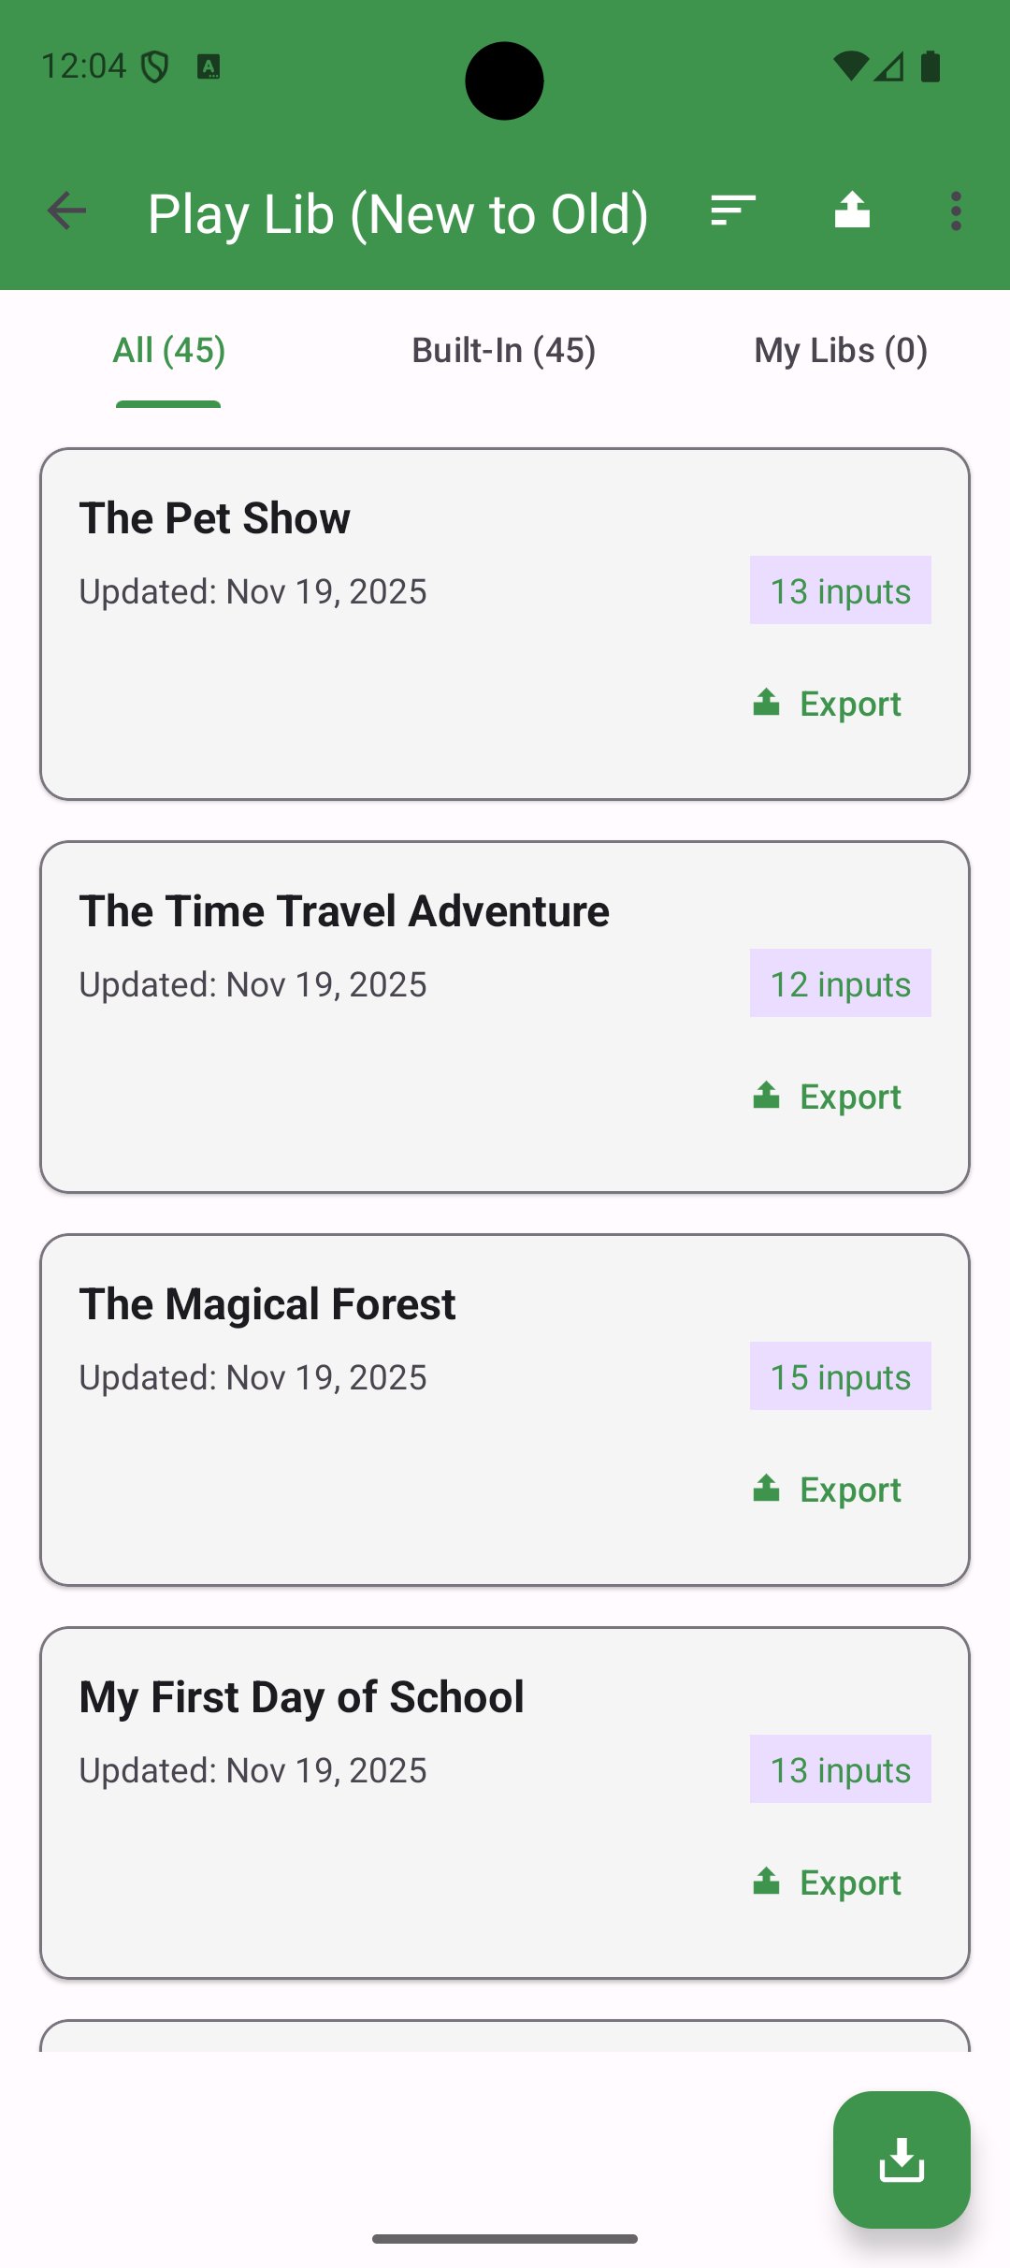The image size is (1010, 2268).
Task: Export The Pet Show lib
Action: (828, 704)
